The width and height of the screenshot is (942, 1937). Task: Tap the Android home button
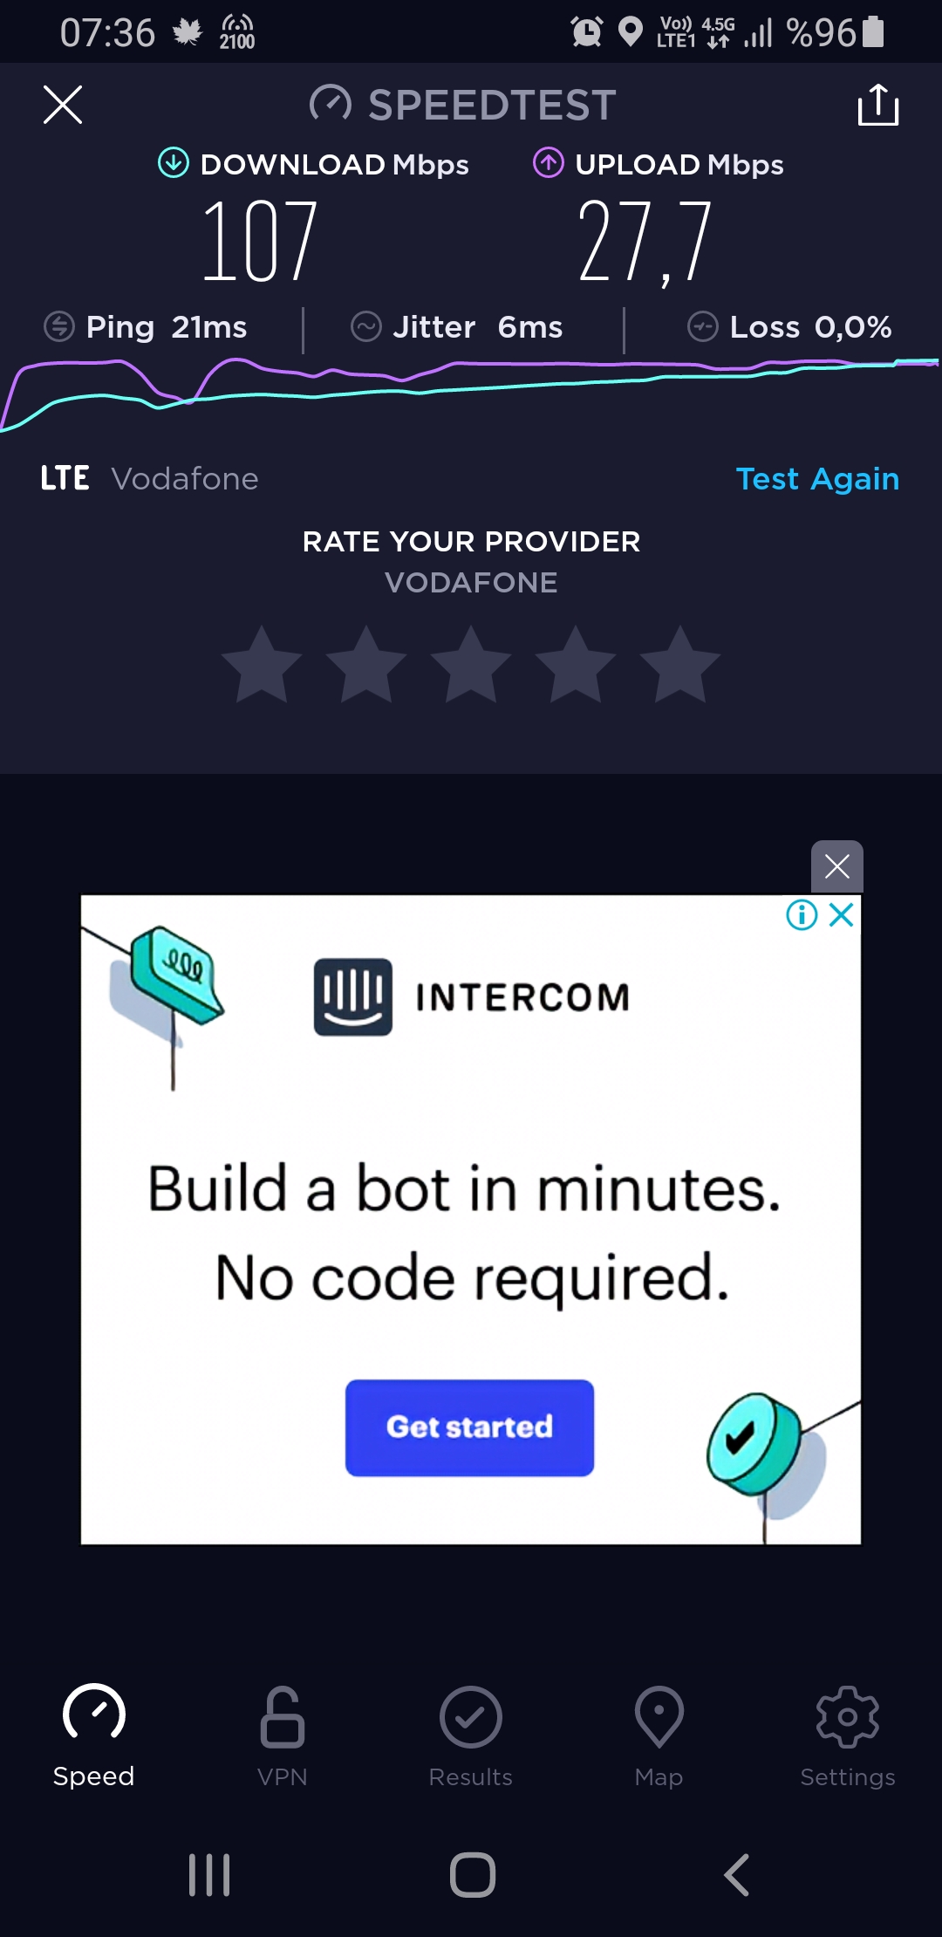click(473, 1874)
